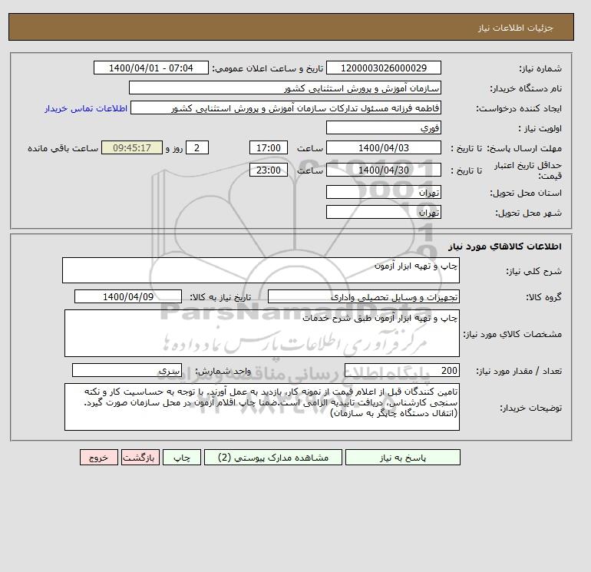Screen dimensions: 591x572
Task: Click the label 'توضیحات خریدار:'
Action: (530, 408)
